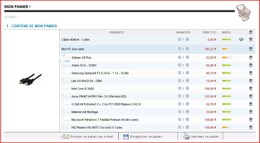Decrease quantity of Mon PC à la carte

click(180, 49)
